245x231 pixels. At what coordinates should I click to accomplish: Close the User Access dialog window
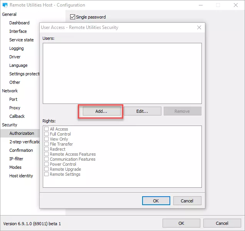coord(199,27)
